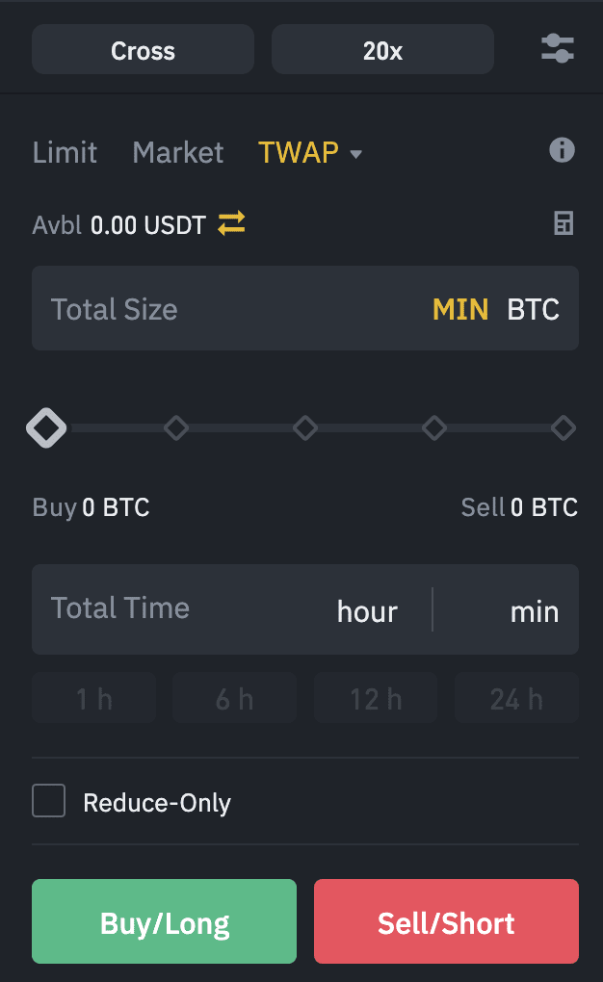Expand the TWAP order type dropdown arrow
The height and width of the screenshot is (982, 603).
(x=356, y=154)
